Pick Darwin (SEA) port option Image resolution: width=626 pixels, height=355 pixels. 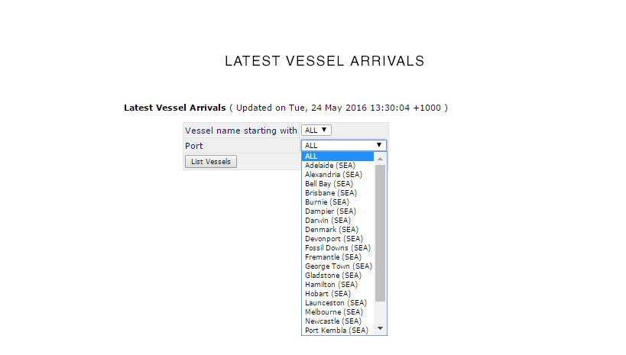click(x=327, y=220)
